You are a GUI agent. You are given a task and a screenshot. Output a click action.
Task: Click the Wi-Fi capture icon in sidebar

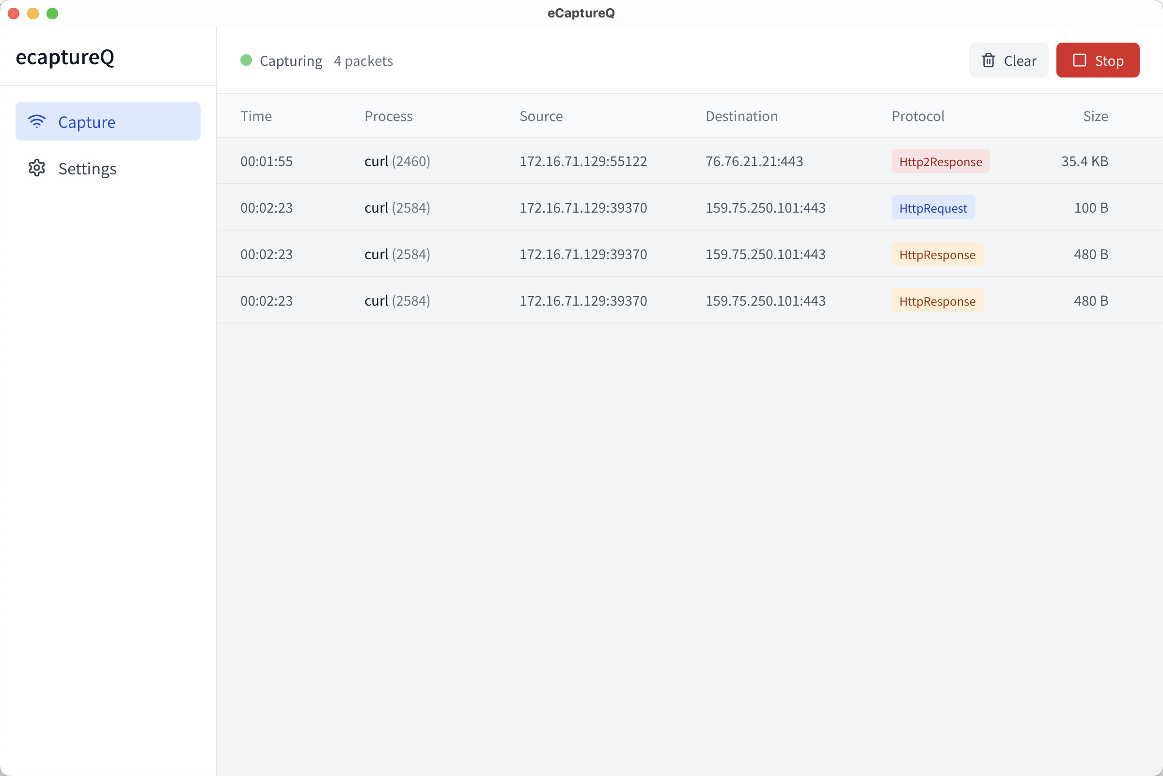click(x=37, y=121)
